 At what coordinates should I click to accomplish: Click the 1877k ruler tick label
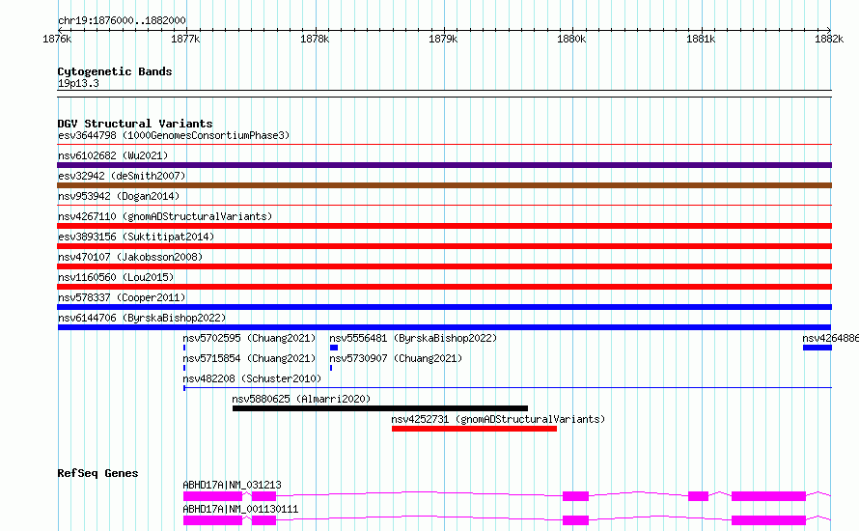coord(185,39)
